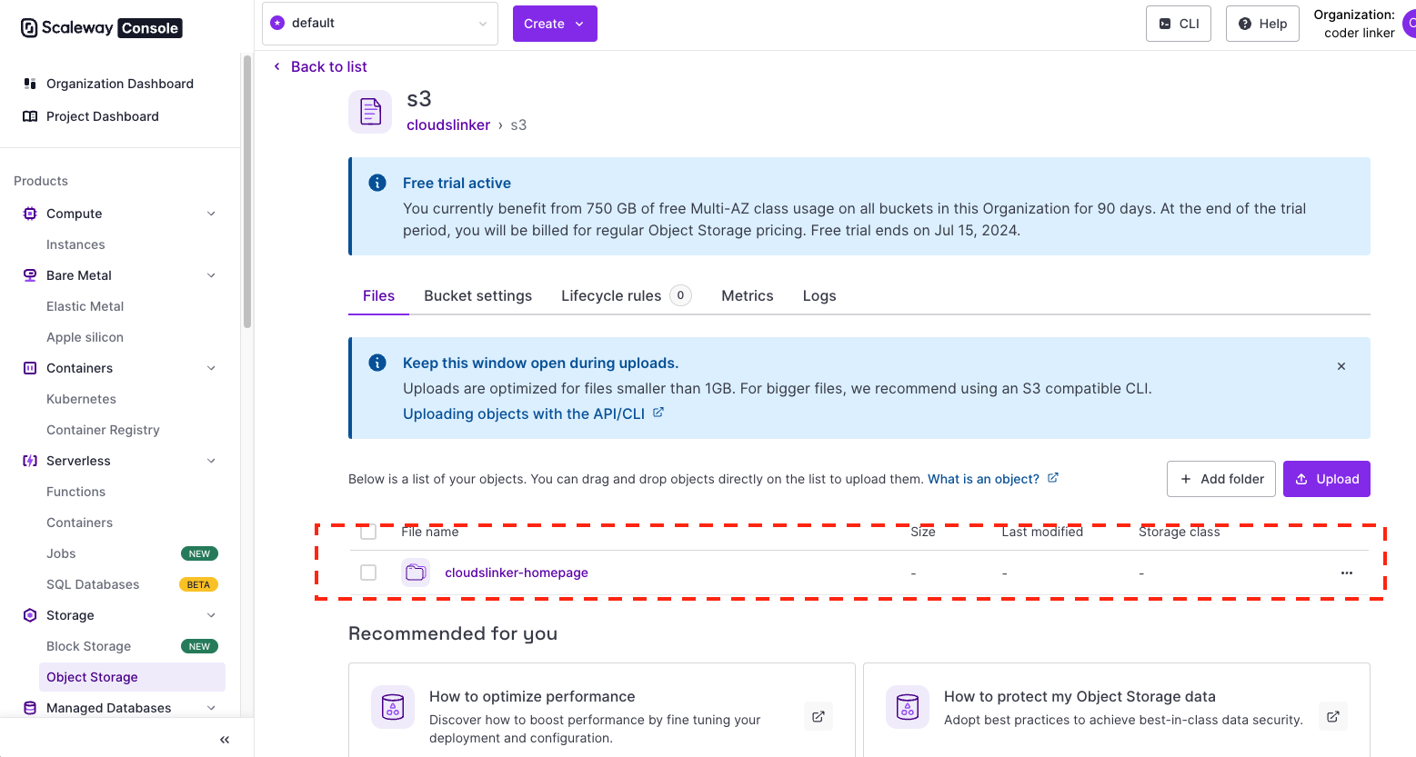Click the What is an object? link
Image resolution: width=1416 pixels, height=757 pixels.
983,479
